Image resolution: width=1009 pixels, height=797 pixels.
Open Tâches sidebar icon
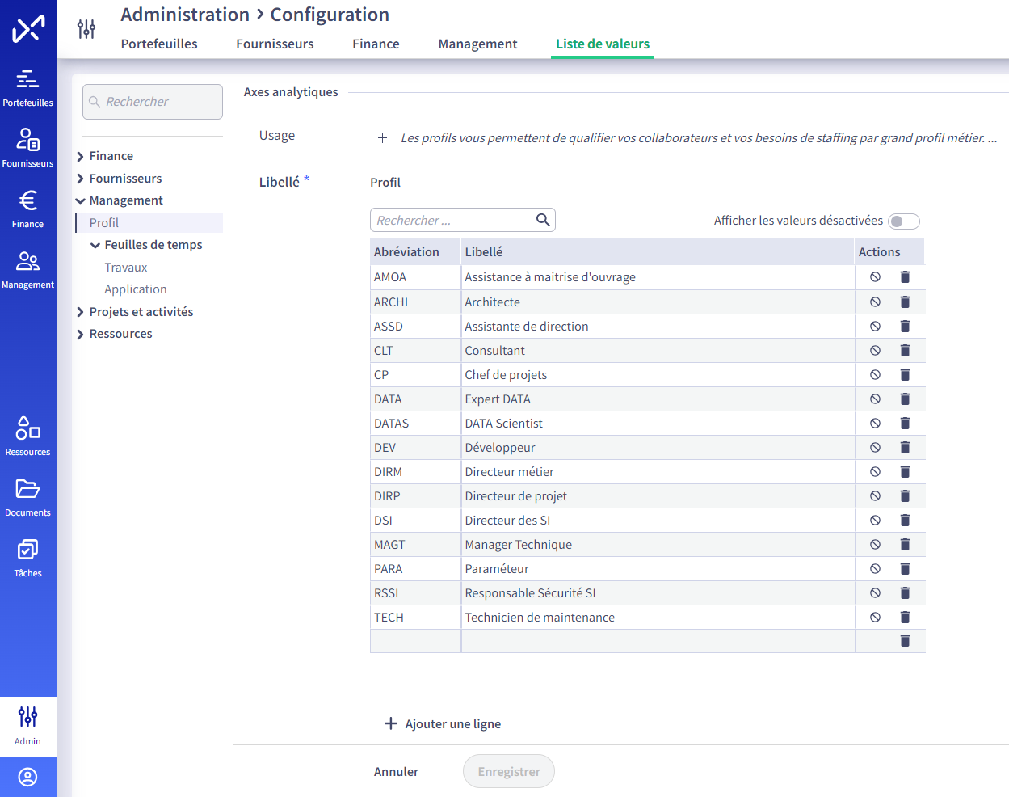click(x=28, y=558)
